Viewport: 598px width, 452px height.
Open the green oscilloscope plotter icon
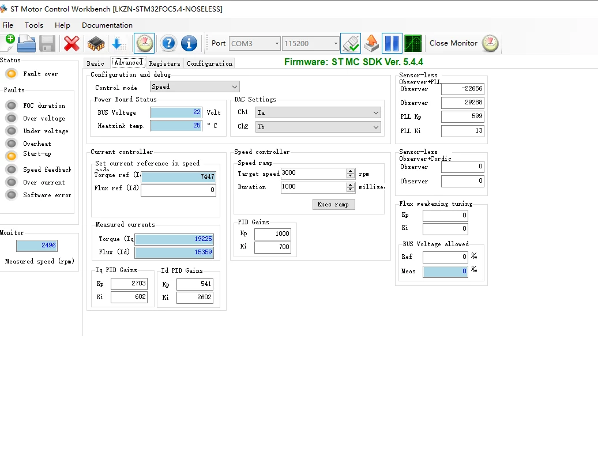pos(413,43)
